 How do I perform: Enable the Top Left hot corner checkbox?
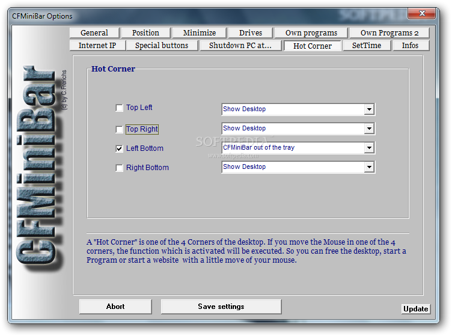click(119, 108)
